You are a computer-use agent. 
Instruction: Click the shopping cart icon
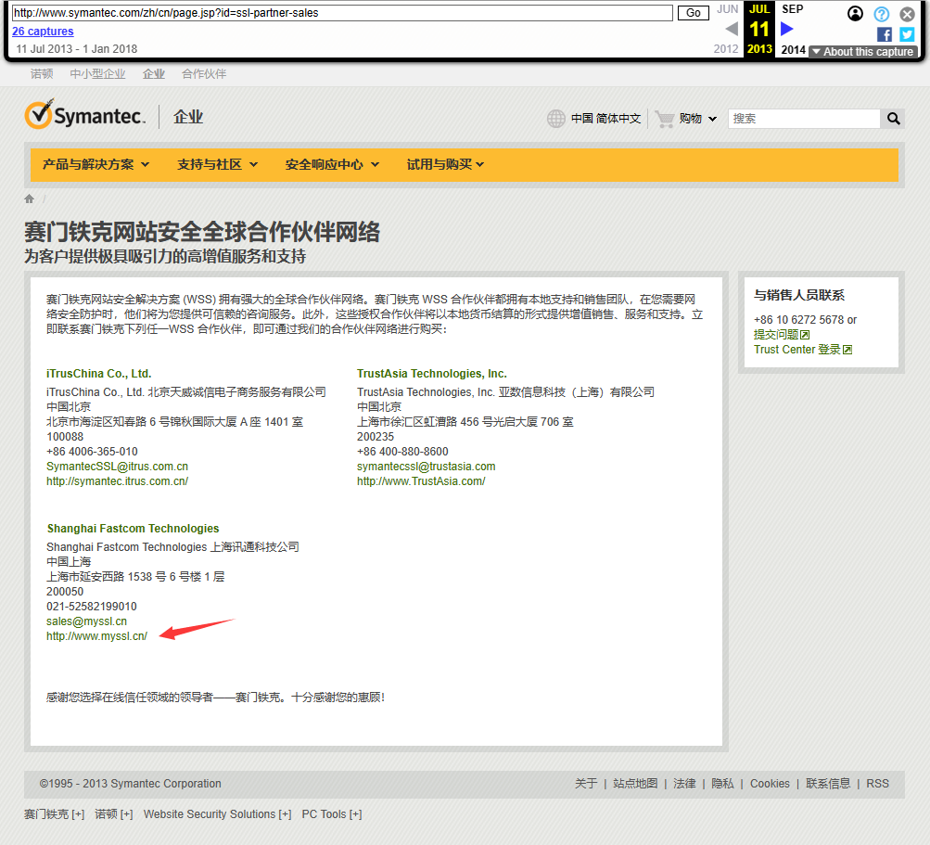665,119
